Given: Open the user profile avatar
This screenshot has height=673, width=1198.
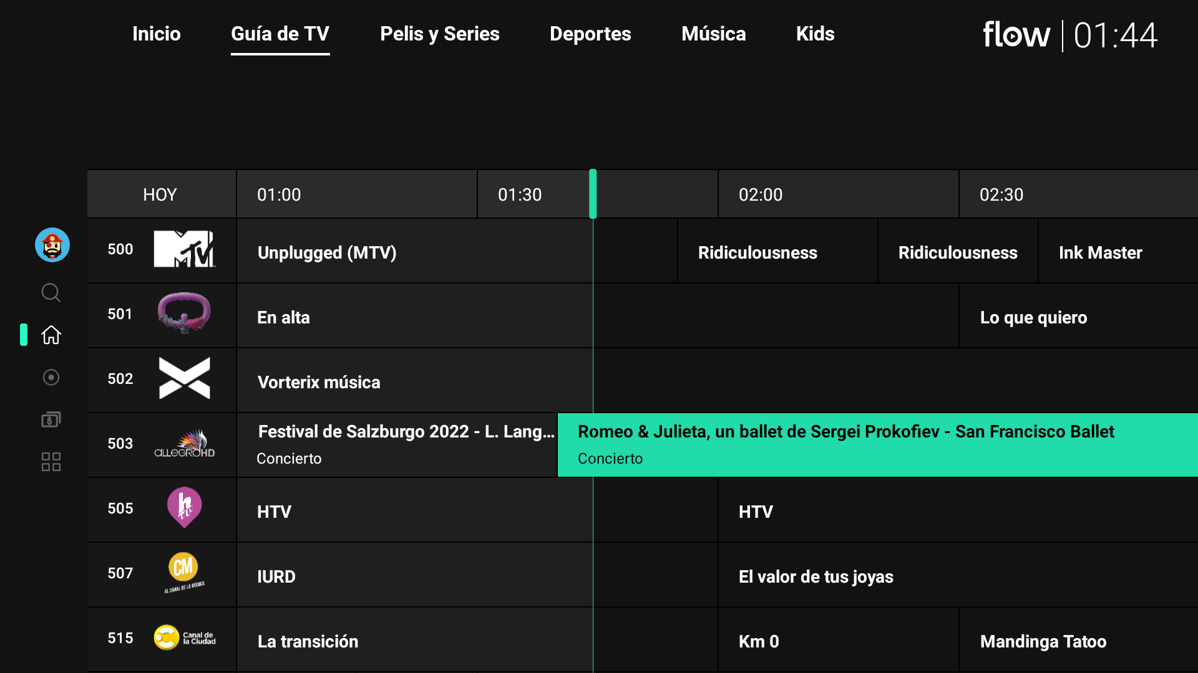Looking at the screenshot, I should click(52, 245).
